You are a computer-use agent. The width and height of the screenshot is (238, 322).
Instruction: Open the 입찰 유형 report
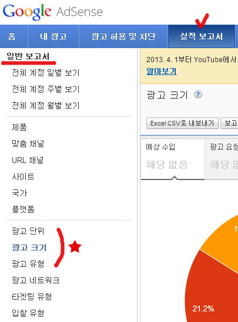click(x=28, y=313)
